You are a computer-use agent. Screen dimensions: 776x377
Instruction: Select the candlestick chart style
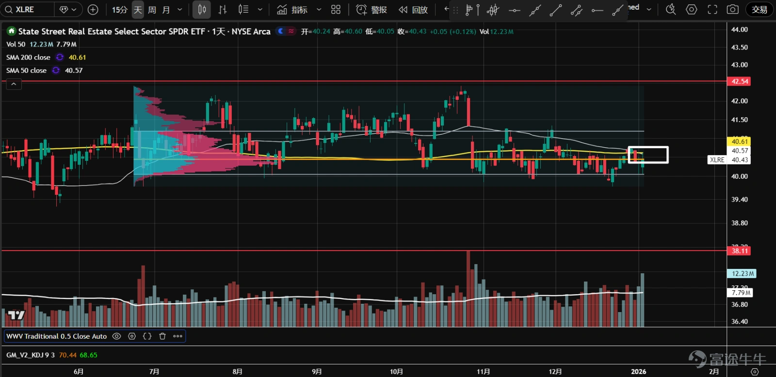[x=202, y=9]
